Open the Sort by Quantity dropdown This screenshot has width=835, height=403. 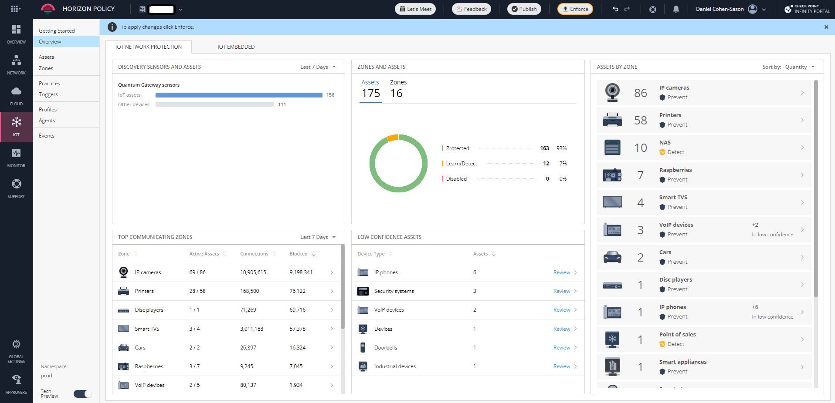click(x=800, y=67)
